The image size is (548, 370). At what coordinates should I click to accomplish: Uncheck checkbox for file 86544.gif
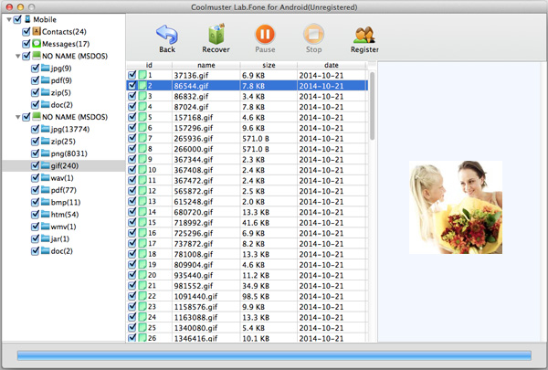point(132,85)
